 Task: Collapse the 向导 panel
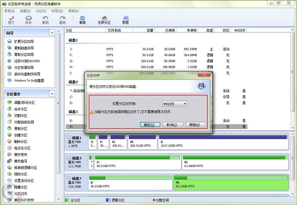[x=52, y=33]
